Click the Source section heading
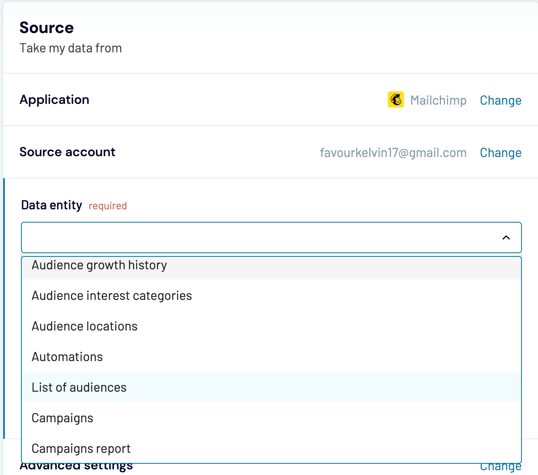This screenshot has height=475, width=538. [x=47, y=27]
